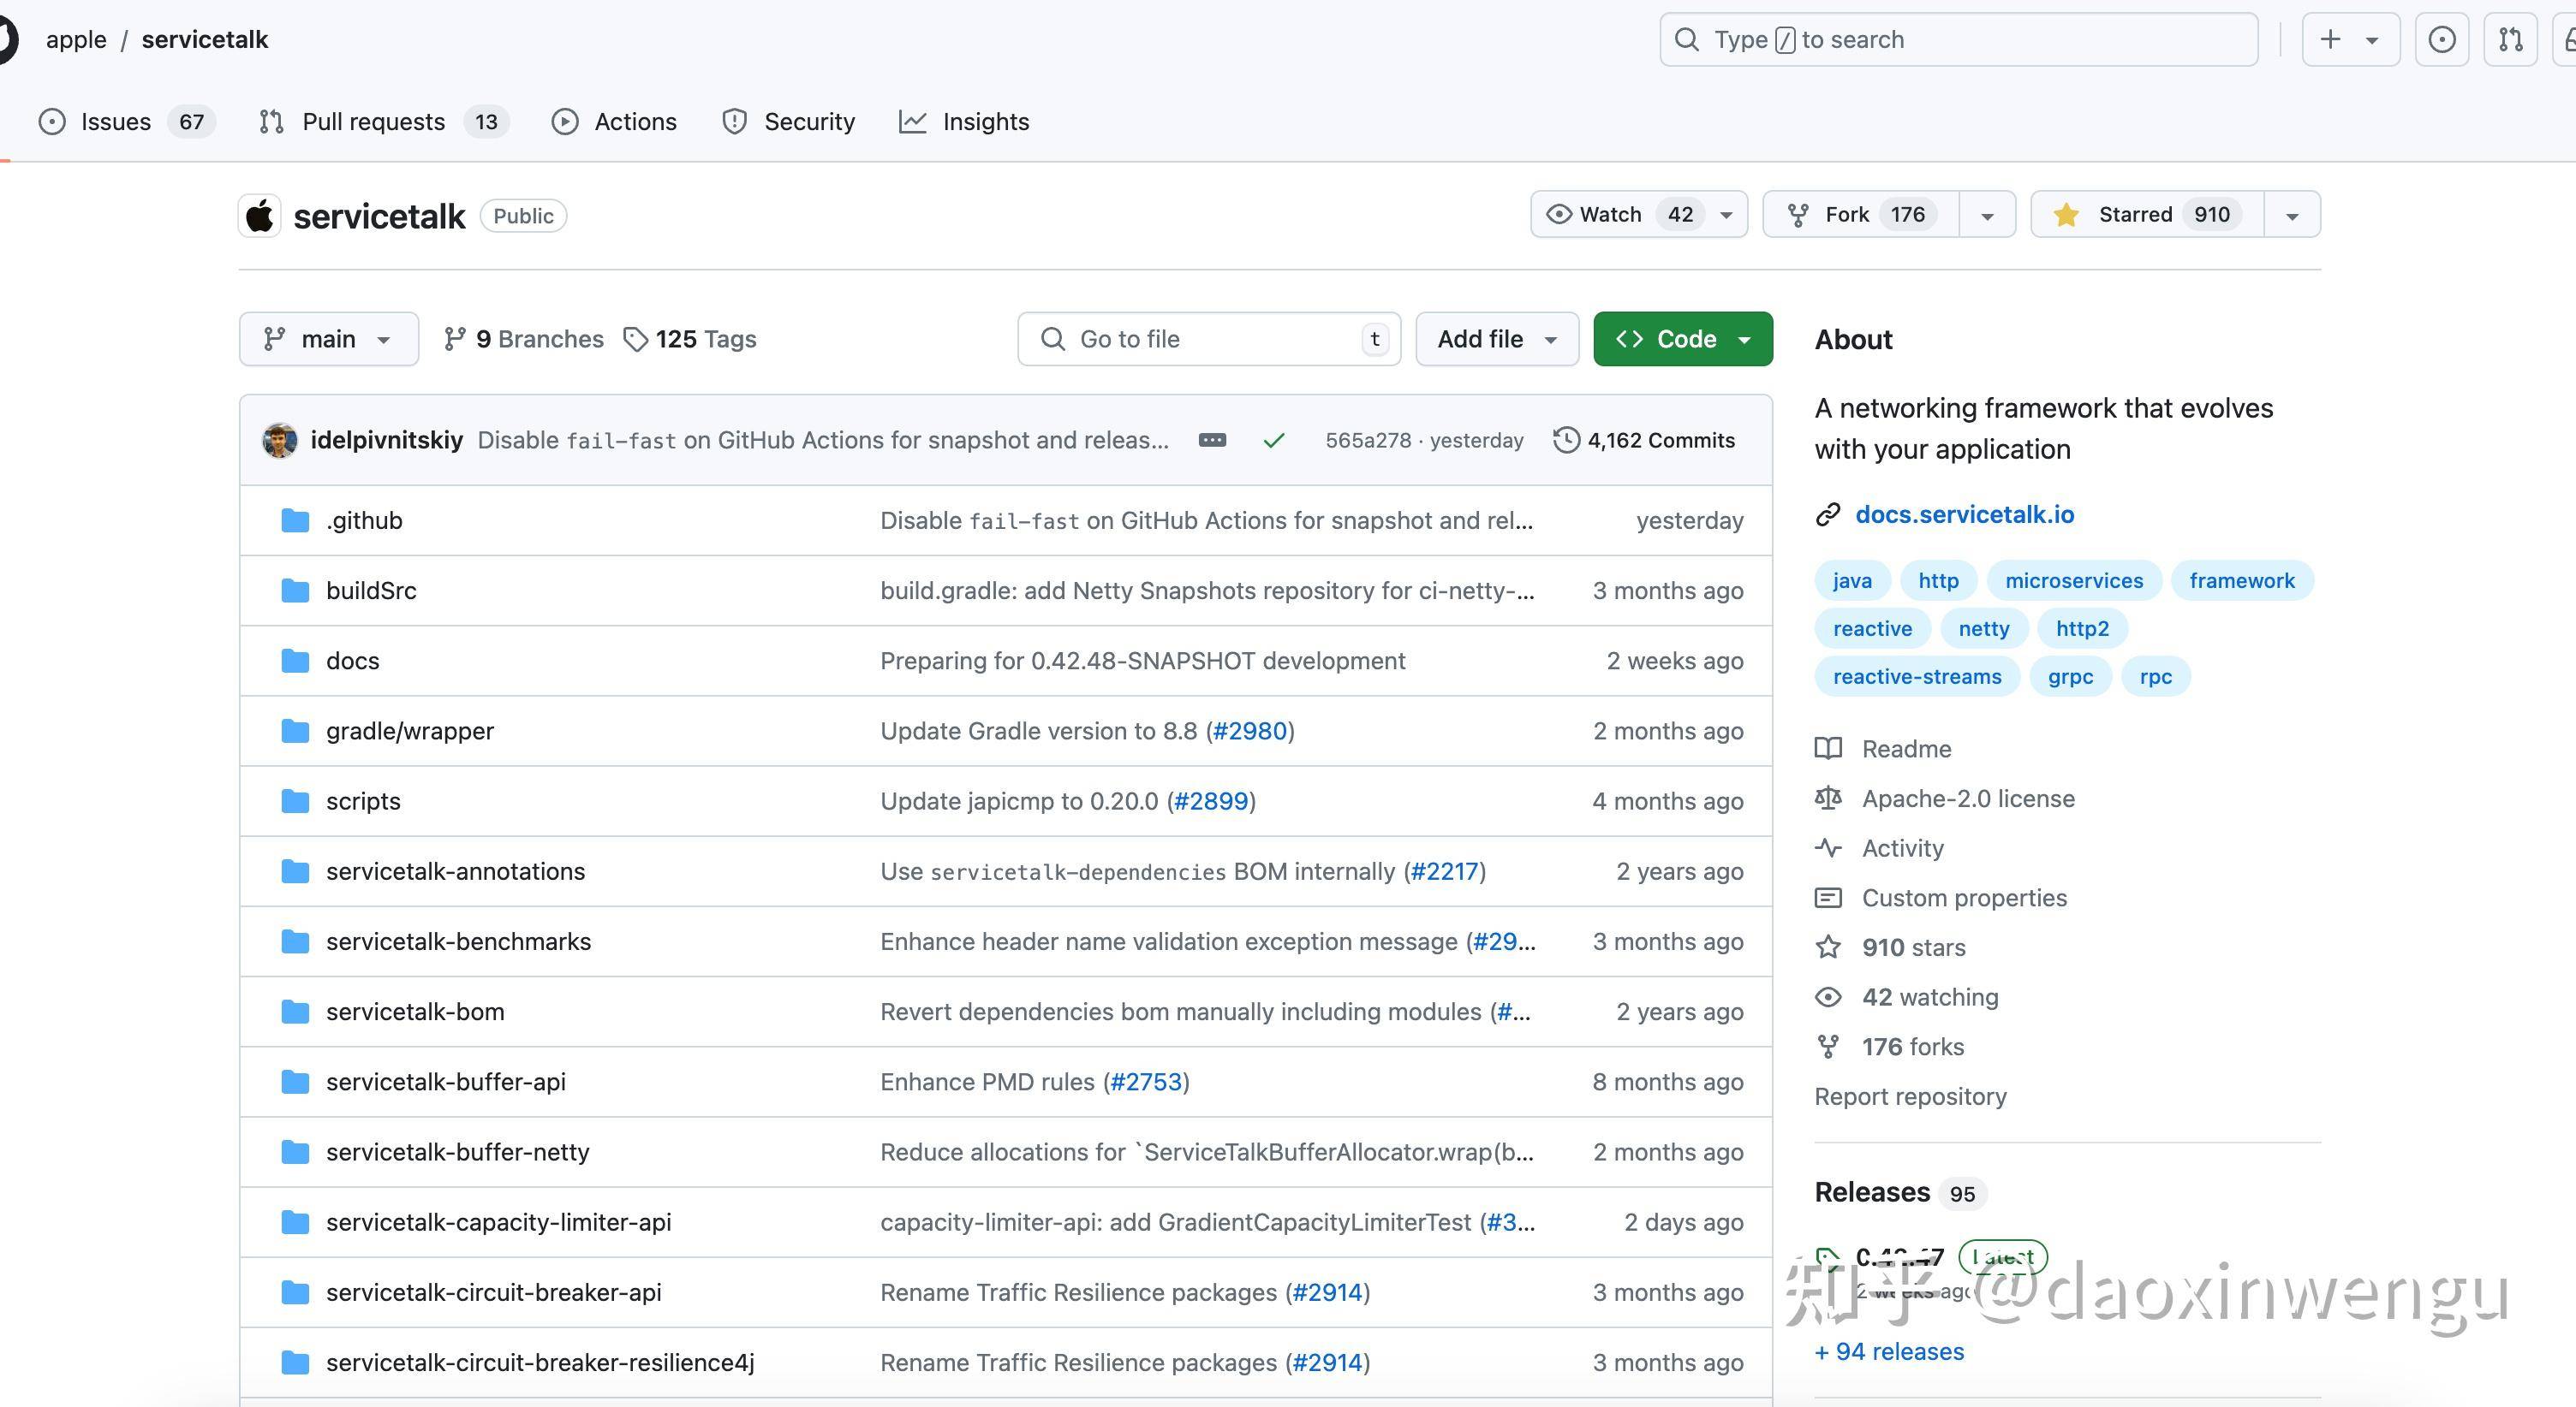Image resolution: width=2576 pixels, height=1407 pixels.
Task: View the 4,162 Commits history
Action: click(1644, 441)
